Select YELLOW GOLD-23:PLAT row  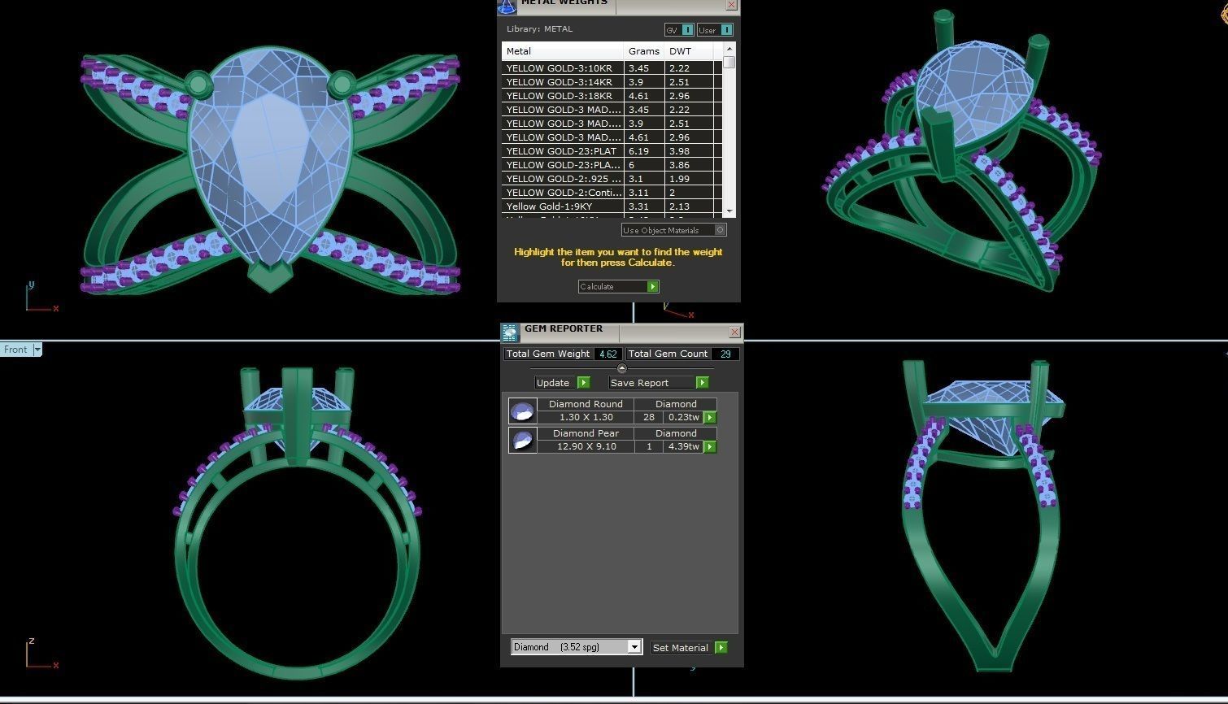pyautogui.click(x=612, y=151)
